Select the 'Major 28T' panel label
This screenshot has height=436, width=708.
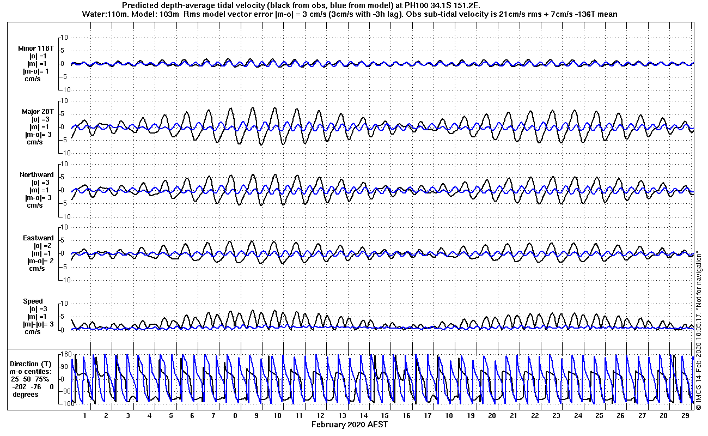(37, 112)
